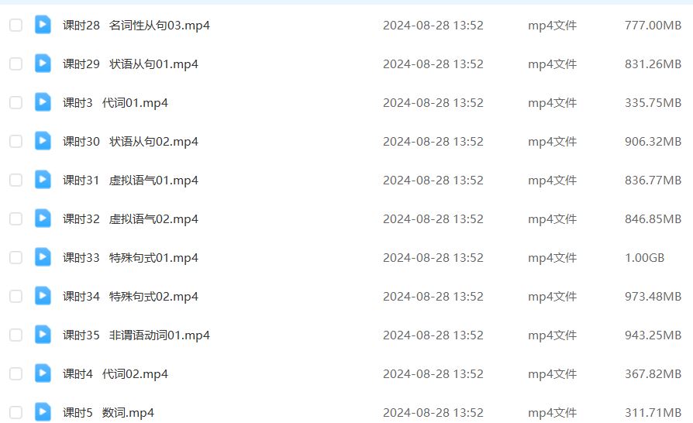Image resolution: width=693 pixels, height=423 pixels.
Task: Tick checkbox for 课时5 数词.mp4
Action: tap(16, 412)
